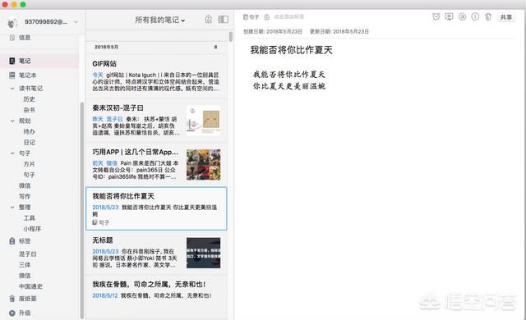Image resolution: width=526 pixels, height=320 pixels.
Task: Toggle the note list view layout icon
Action: [223, 20]
